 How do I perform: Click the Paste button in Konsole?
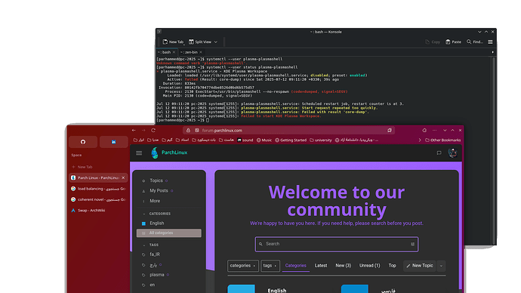point(453,42)
